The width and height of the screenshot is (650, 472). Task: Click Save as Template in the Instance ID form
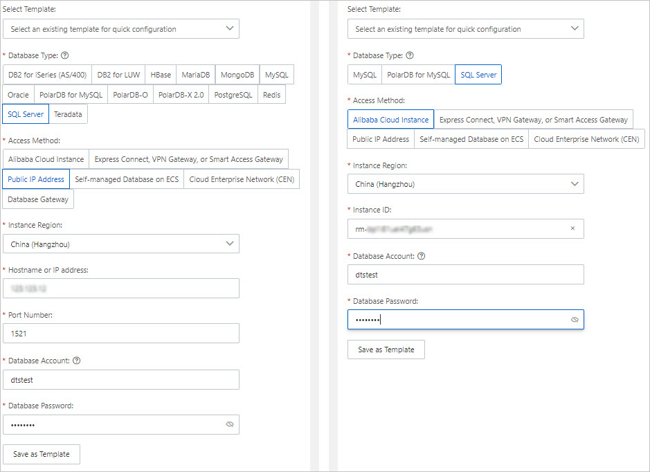pyautogui.click(x=386, y=350)
